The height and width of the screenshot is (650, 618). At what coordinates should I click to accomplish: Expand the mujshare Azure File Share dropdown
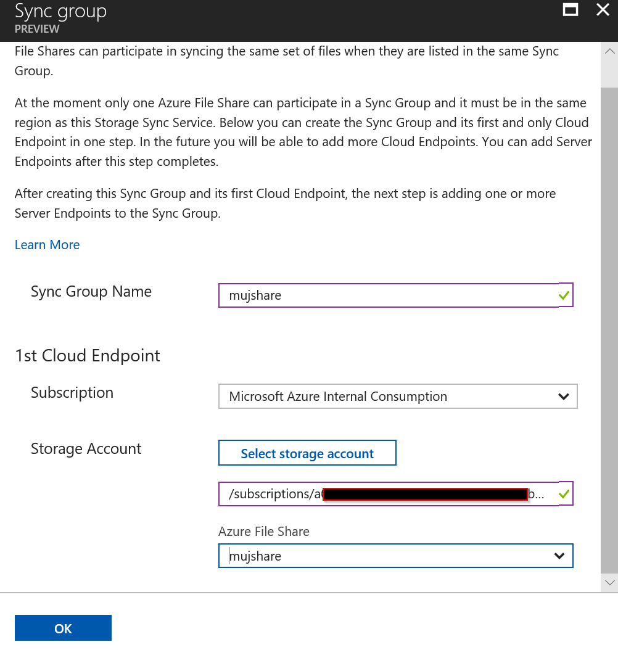click(x=396, y=556)
